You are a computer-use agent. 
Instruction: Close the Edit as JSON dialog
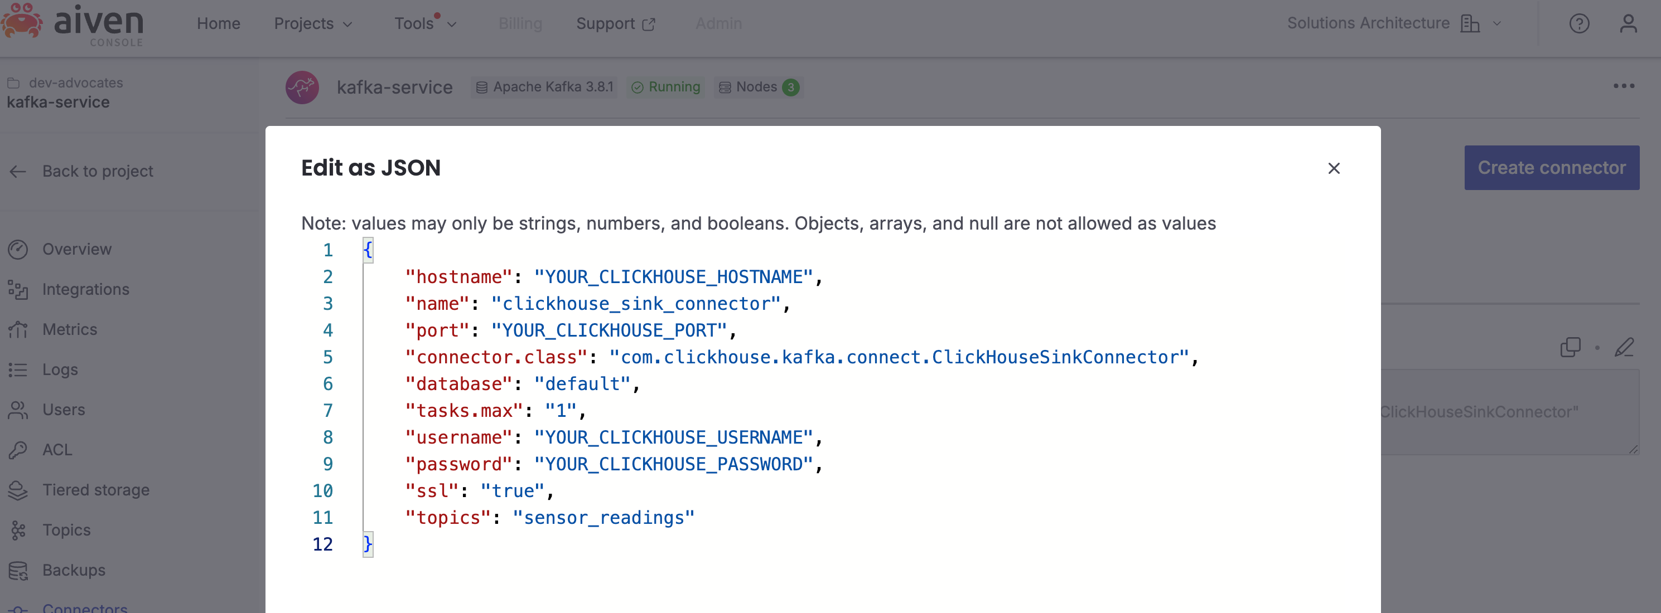coord(1334,168)
